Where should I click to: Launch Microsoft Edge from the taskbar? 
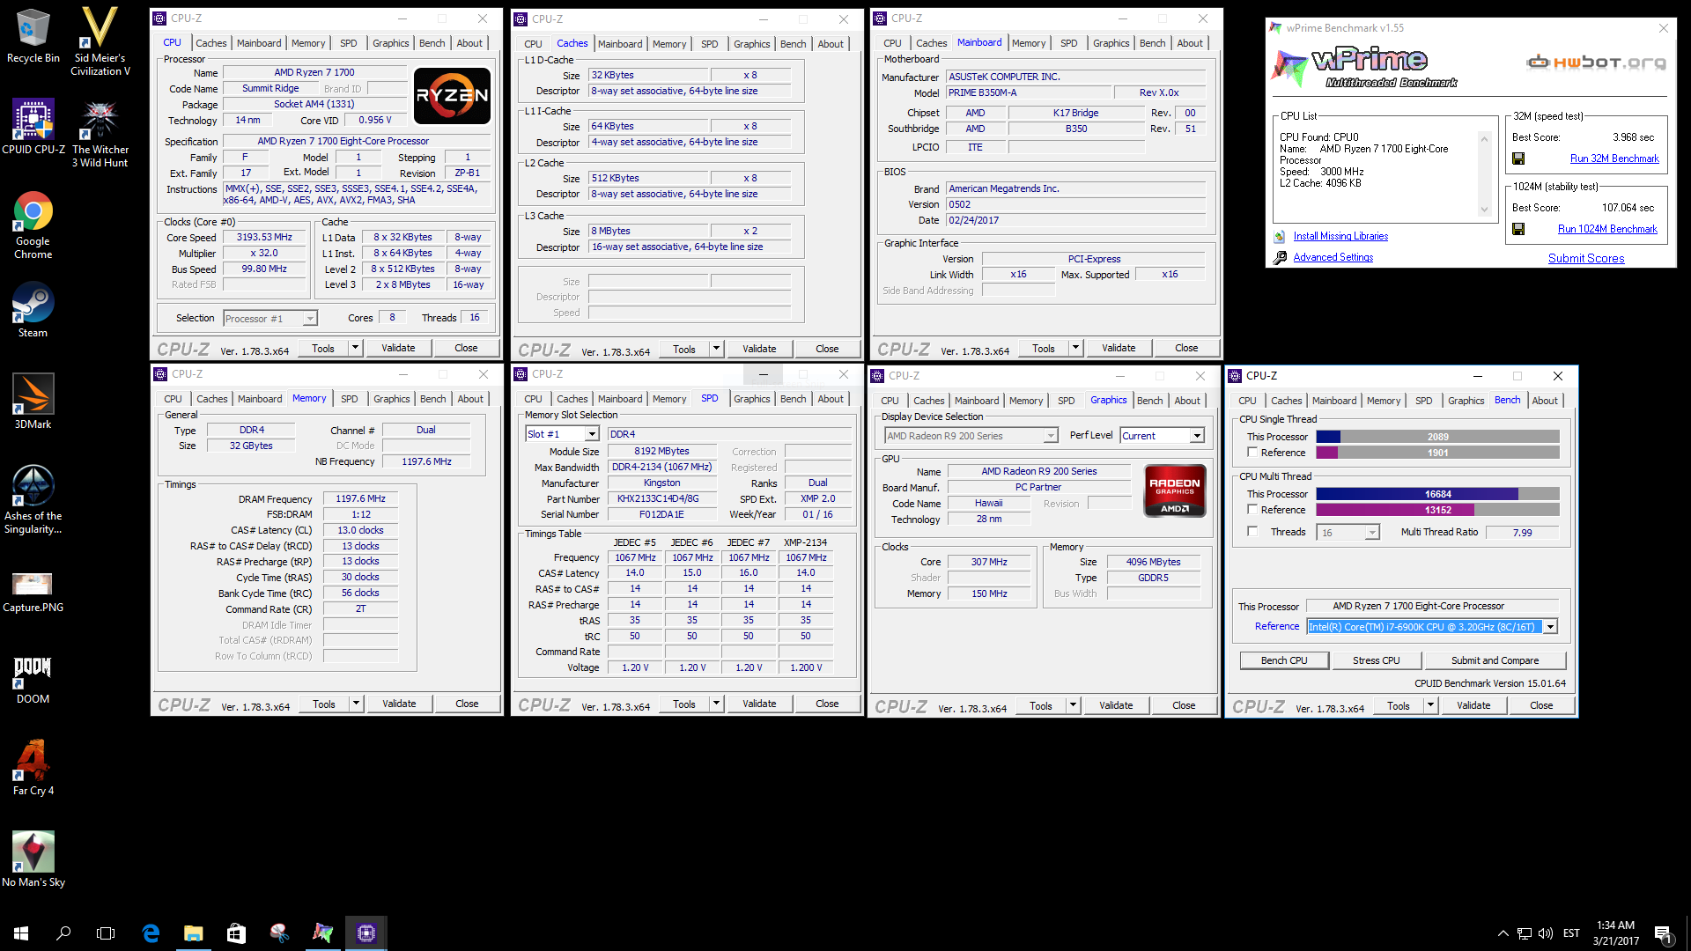[151, 933]
